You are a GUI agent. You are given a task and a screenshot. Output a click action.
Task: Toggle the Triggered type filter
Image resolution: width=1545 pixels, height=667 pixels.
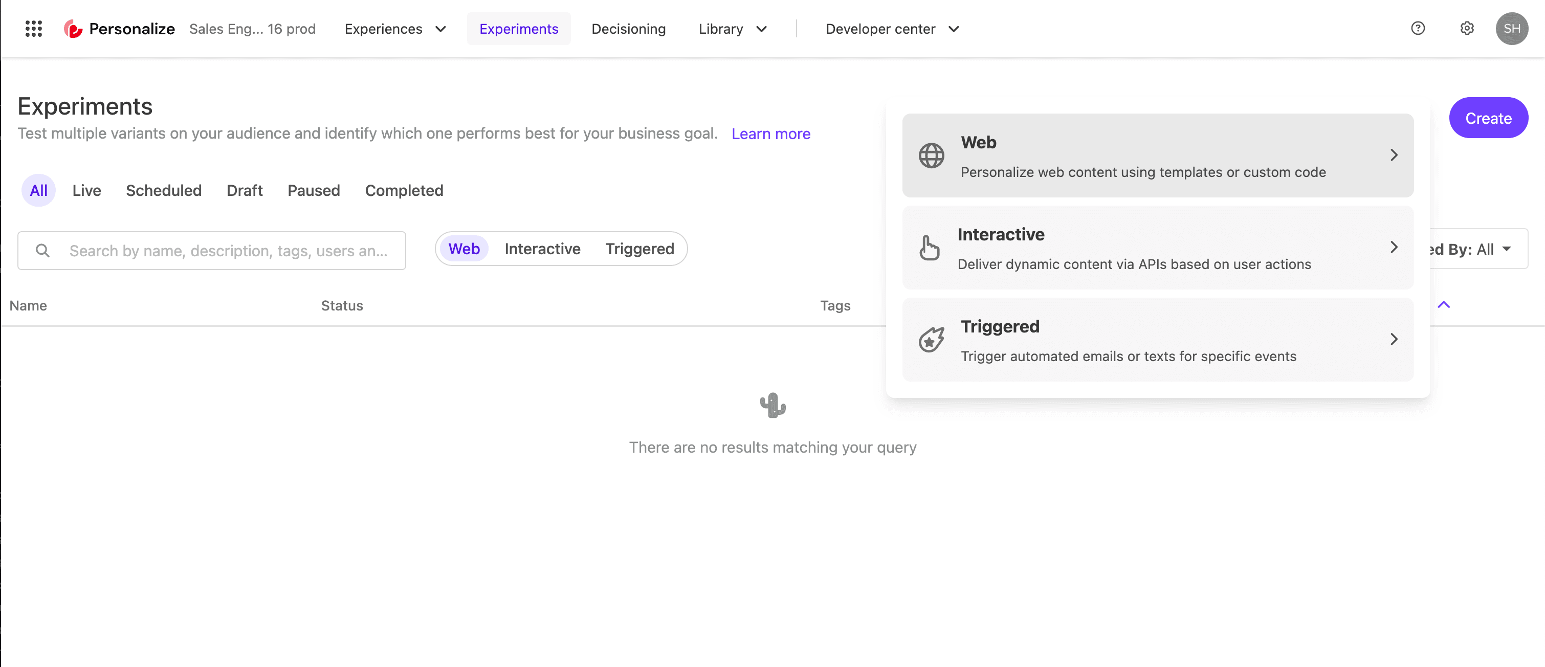coord(639,249)
